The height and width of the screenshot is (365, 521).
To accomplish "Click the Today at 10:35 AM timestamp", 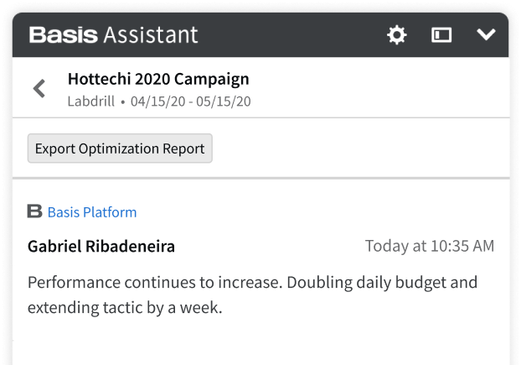I will [x=430, y=246].
